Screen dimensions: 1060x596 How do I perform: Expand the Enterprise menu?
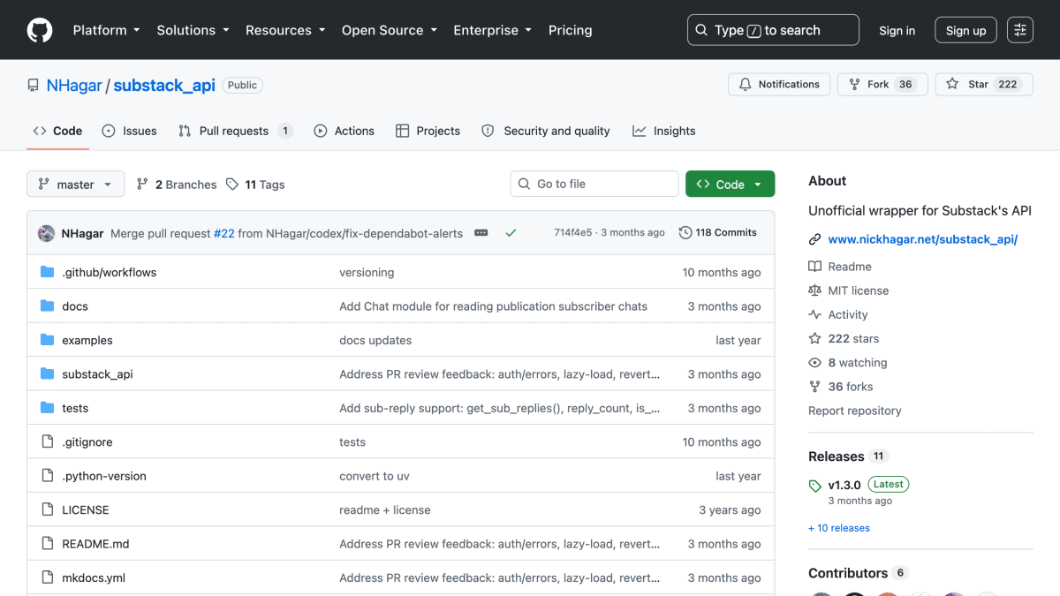pos(493,30)
